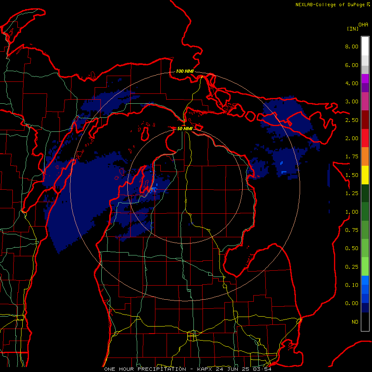Click the yellow legend color swatch
The height and width of the screenshot is (372, 372).
365,175
